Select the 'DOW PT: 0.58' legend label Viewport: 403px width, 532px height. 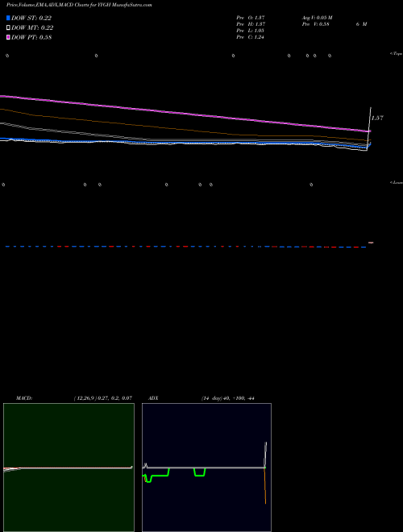click(x=31, y=37)
